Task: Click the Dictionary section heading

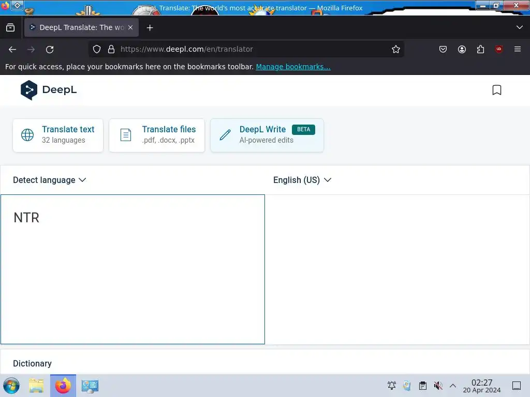Action: click(33, 363)
